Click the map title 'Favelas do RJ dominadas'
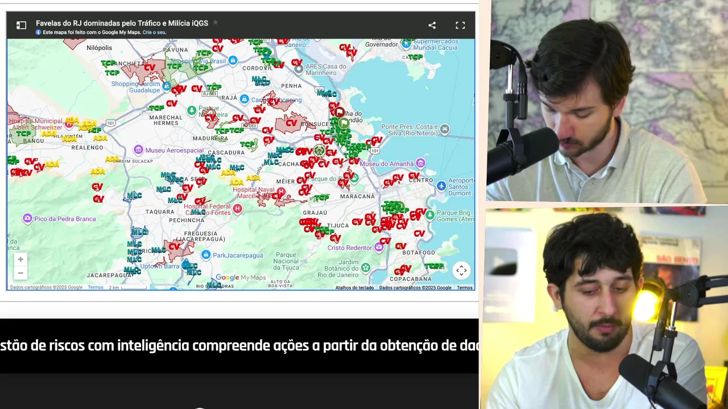Screen dimensions: 728x409 [122, 23]
